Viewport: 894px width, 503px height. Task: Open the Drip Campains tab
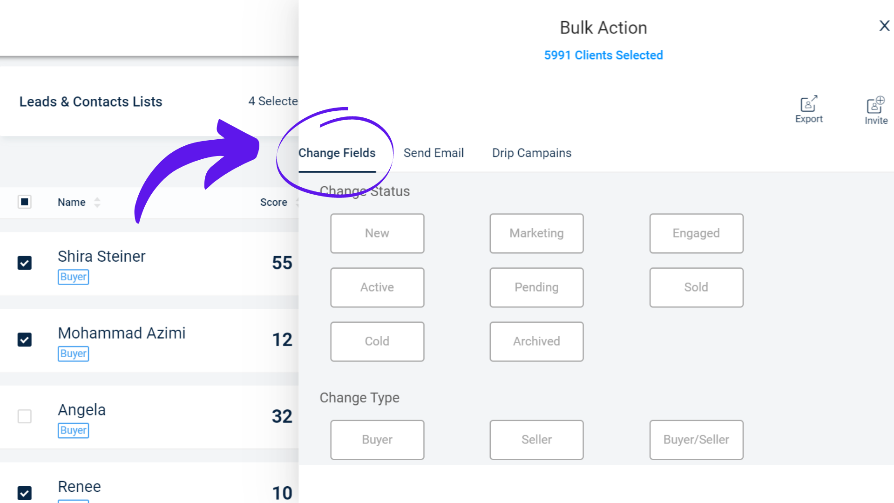(x=532, y=153)
